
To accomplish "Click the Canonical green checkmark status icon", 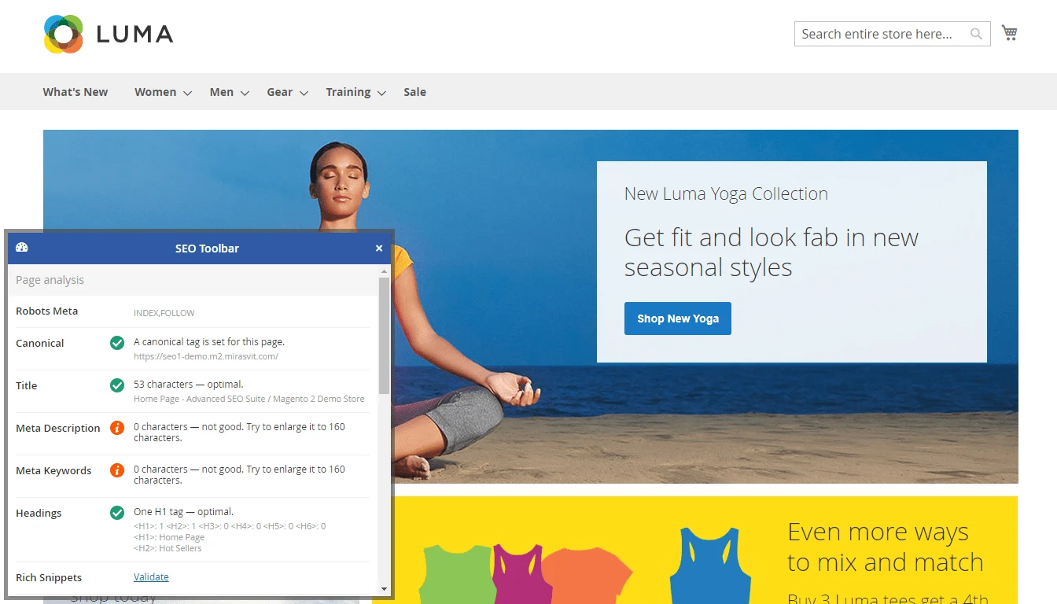I will (117, 343).
